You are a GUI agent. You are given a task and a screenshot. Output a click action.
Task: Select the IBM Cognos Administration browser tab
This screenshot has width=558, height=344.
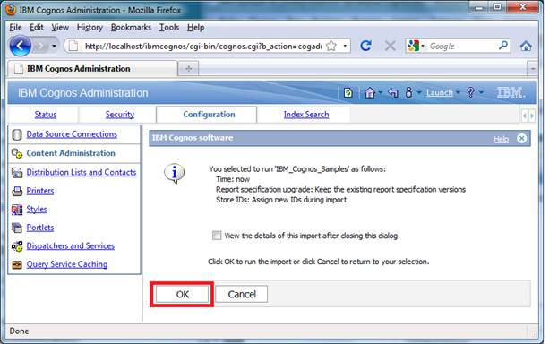92,69
